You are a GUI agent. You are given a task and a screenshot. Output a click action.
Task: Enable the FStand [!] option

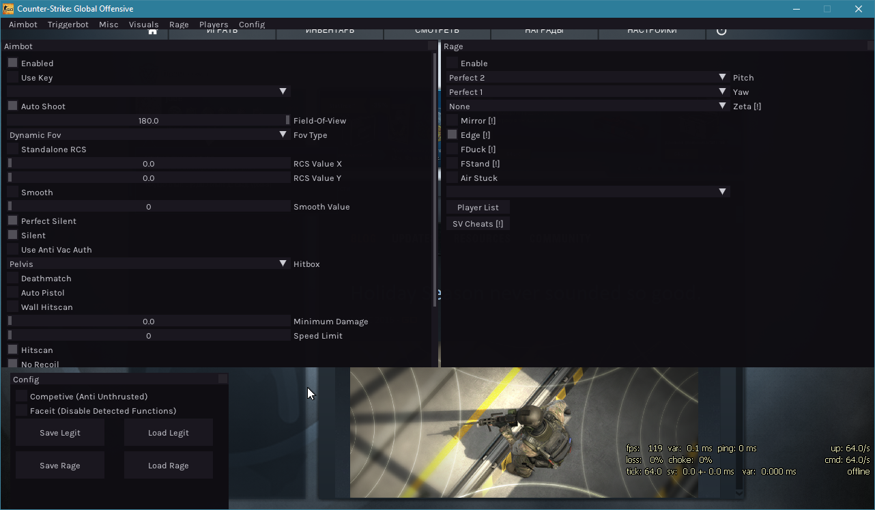click(452, 163)
